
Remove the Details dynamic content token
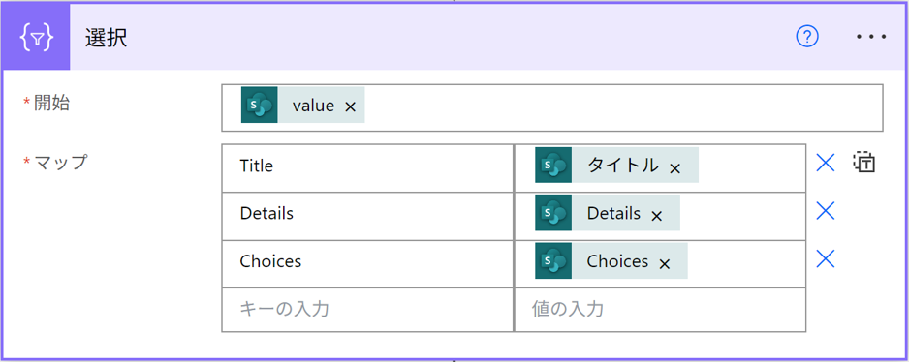click(x=656, y=216)
